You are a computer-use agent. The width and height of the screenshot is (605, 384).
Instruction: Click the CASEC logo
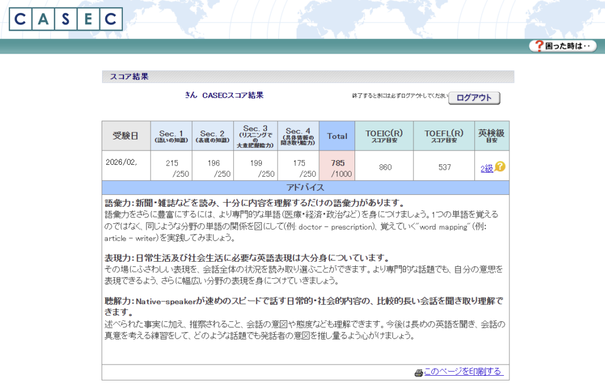coord(66,19)
